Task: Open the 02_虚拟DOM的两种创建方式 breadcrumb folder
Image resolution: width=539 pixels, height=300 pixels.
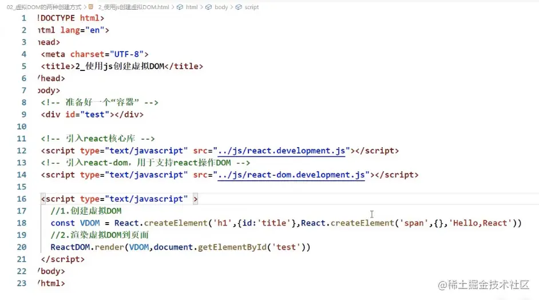Action: coord(44,7)
